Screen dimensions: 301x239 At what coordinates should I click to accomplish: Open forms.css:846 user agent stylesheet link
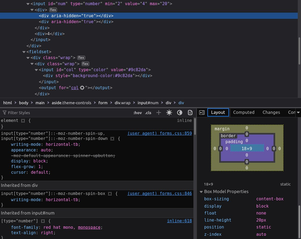coord(159,194)
